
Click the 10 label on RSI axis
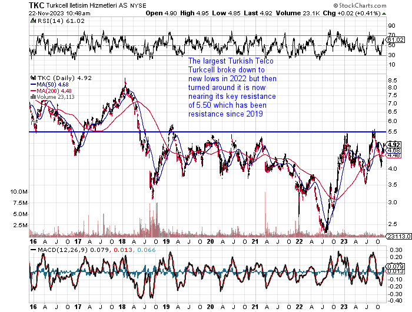point(392,65)
